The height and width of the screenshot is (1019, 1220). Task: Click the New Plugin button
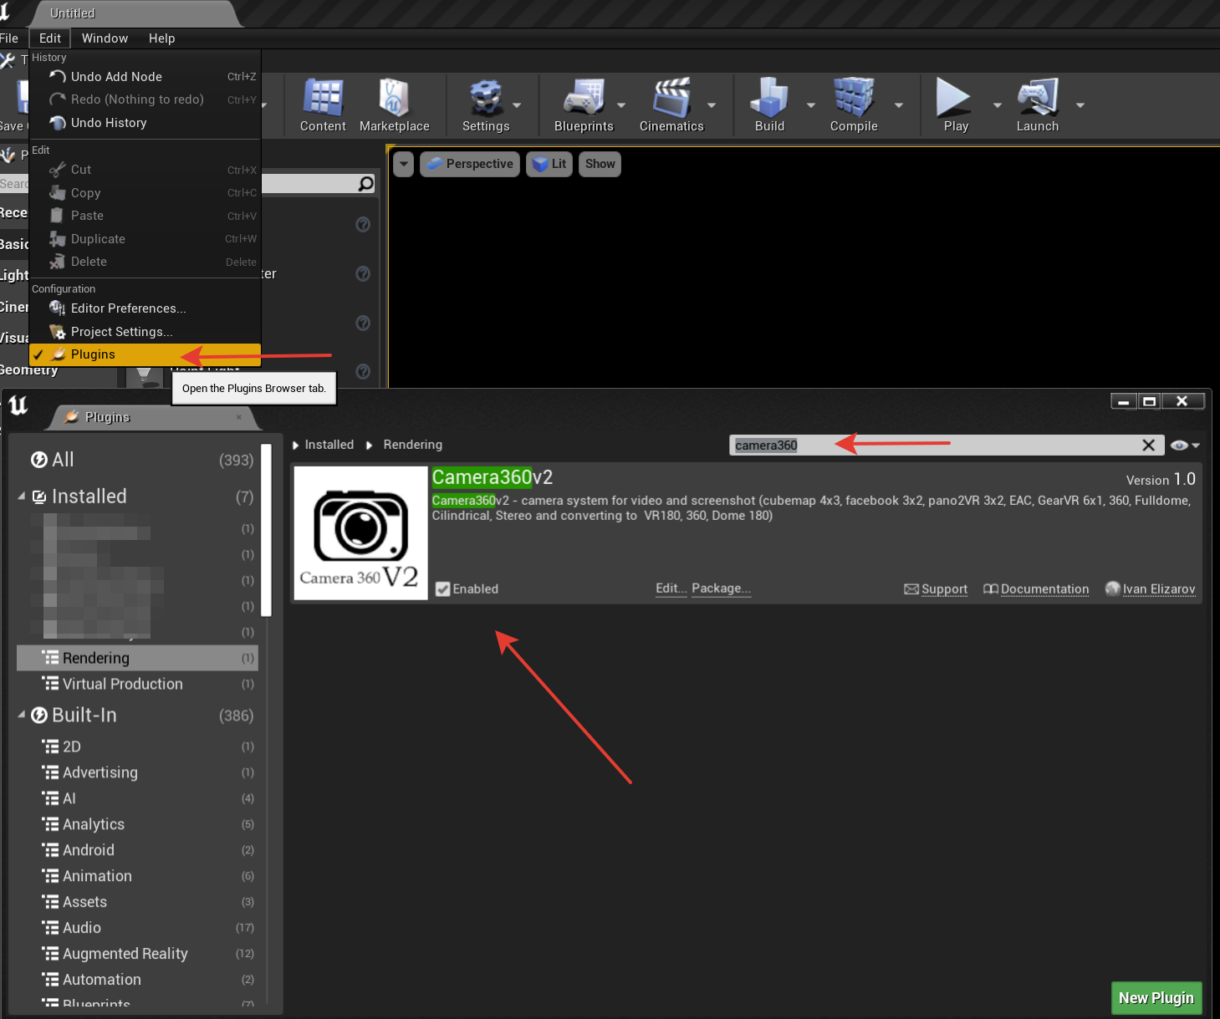click(x=1156, y=998)
